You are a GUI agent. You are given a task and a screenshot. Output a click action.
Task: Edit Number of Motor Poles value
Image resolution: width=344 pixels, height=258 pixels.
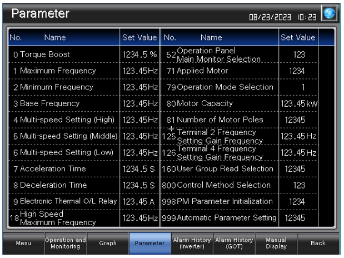pos(298,120)
